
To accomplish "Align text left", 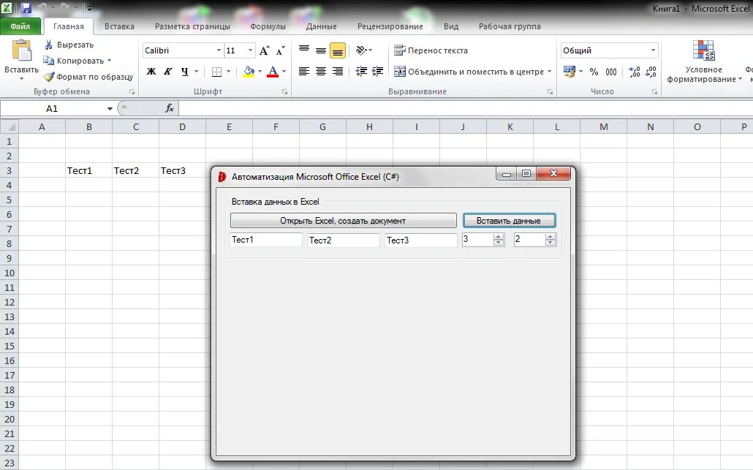I will (x=304, y=72).
